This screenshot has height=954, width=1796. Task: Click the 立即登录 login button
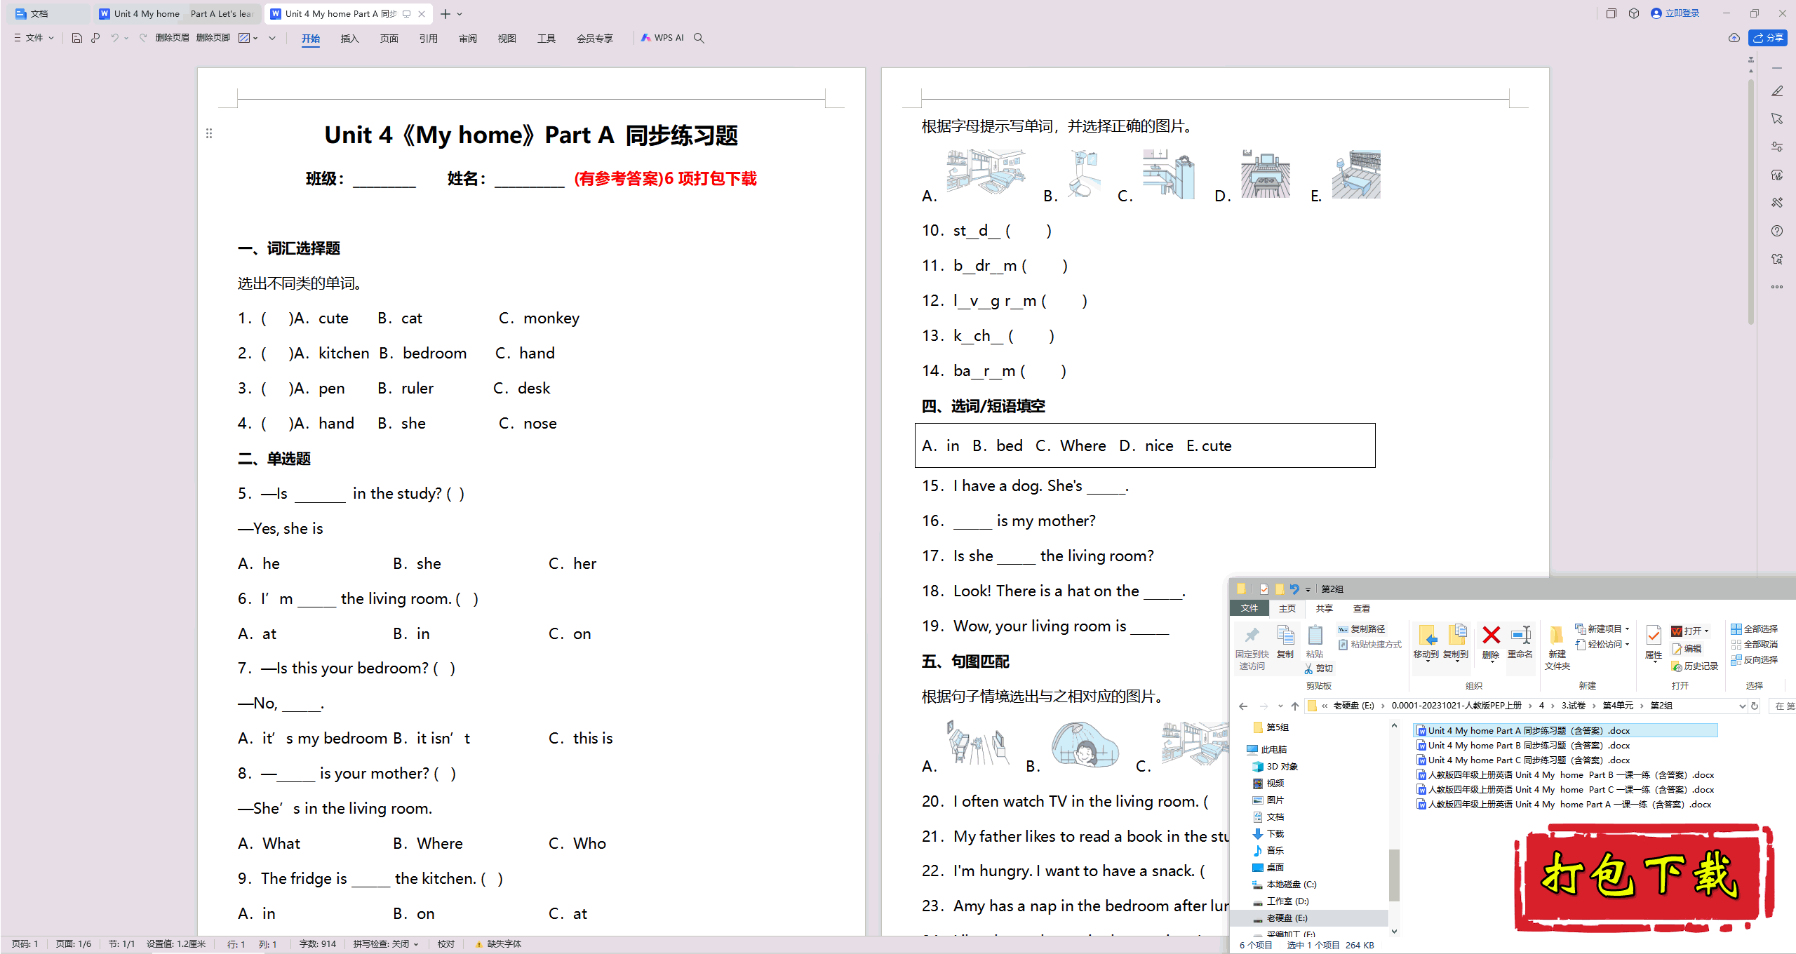[1675, 13]
